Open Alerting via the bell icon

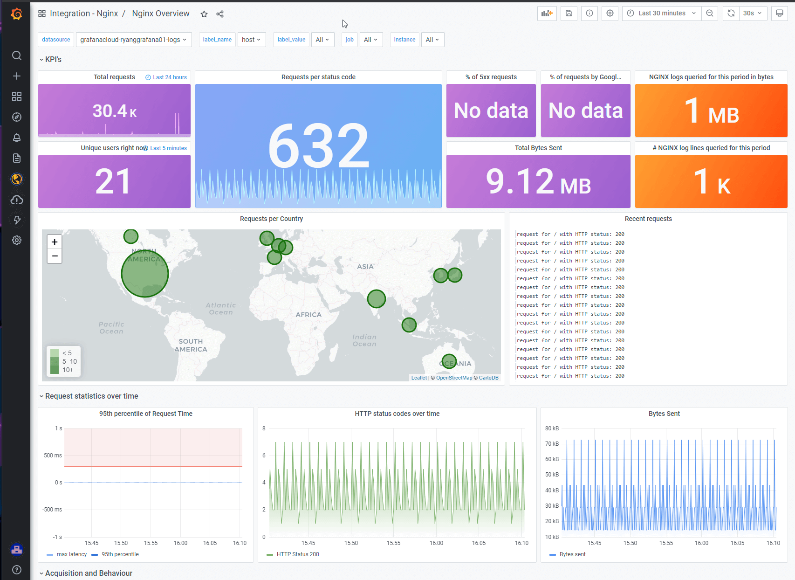pos(17,138)
